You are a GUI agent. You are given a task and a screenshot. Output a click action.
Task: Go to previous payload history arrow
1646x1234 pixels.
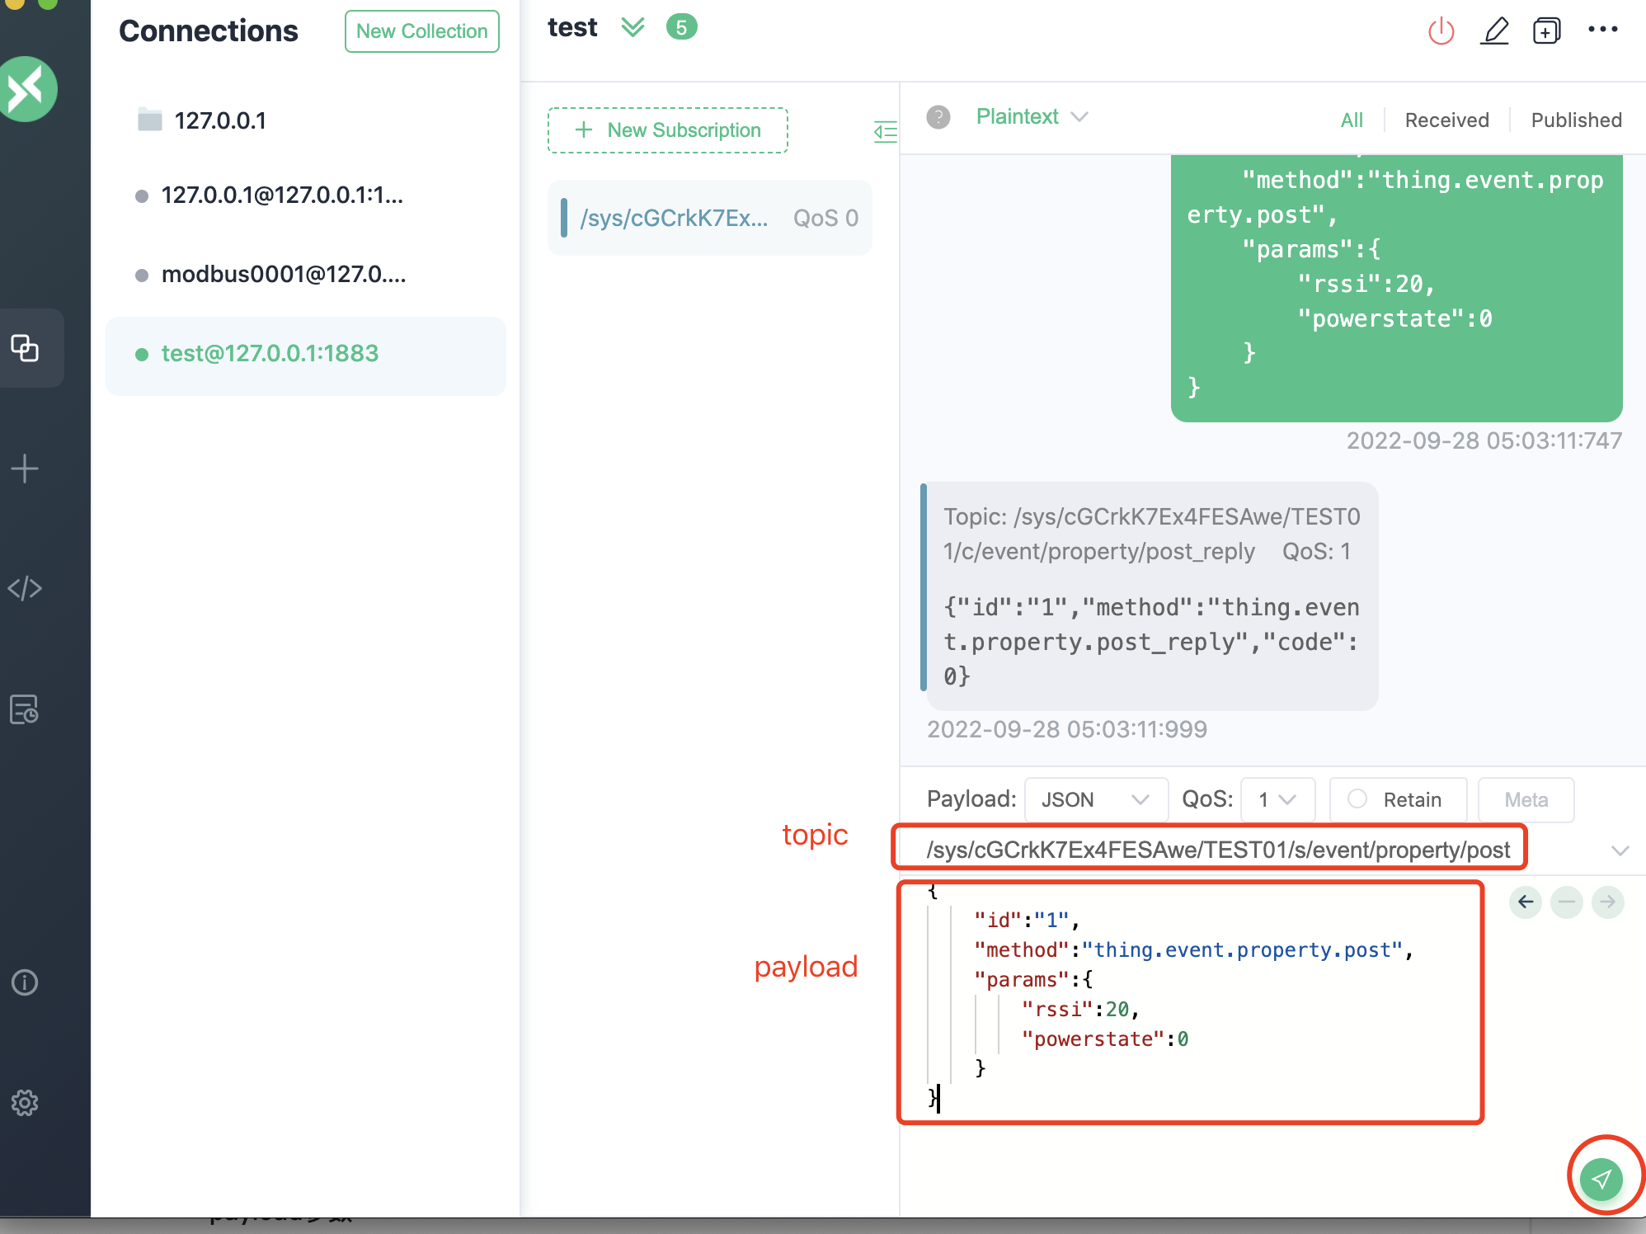tap(1526, 902)
